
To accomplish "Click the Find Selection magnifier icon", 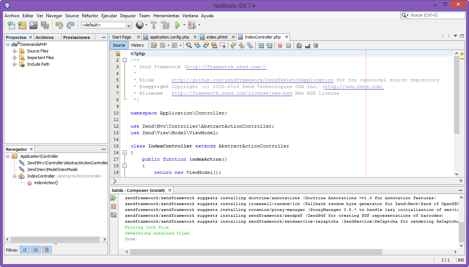I will [189, 45].
